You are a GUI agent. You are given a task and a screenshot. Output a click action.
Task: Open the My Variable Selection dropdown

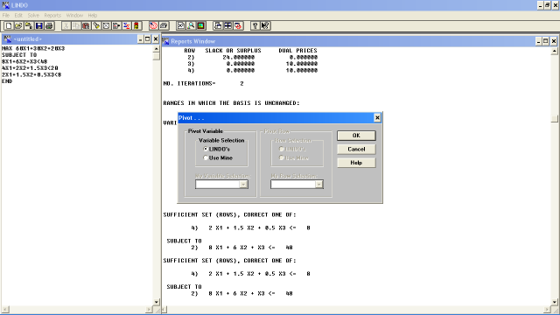pyautogui.click(x=243, y=185)
